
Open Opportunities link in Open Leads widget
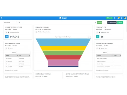[47, 29]
